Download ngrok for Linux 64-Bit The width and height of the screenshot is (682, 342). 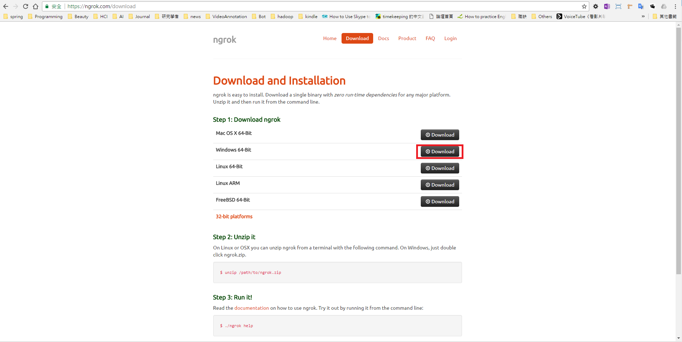440,168
